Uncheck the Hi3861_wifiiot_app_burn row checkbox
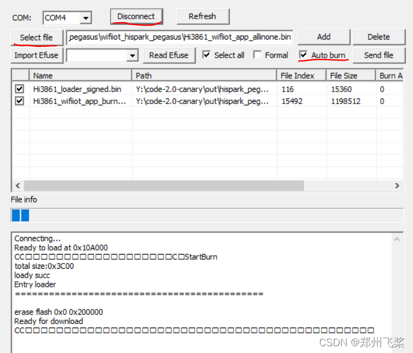The image size is (413, 353). [x=19, y=101]
